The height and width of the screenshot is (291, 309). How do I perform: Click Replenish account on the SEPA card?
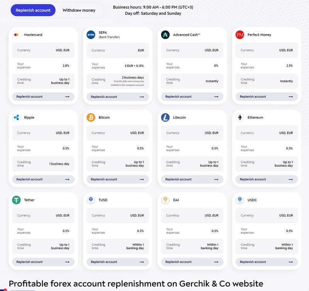pos(117,96)
